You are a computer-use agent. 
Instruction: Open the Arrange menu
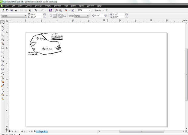tap(38, 6)
